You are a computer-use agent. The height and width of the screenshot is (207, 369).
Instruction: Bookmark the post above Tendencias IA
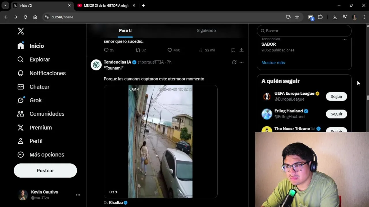pyautogui.click(x=233, y=50)
